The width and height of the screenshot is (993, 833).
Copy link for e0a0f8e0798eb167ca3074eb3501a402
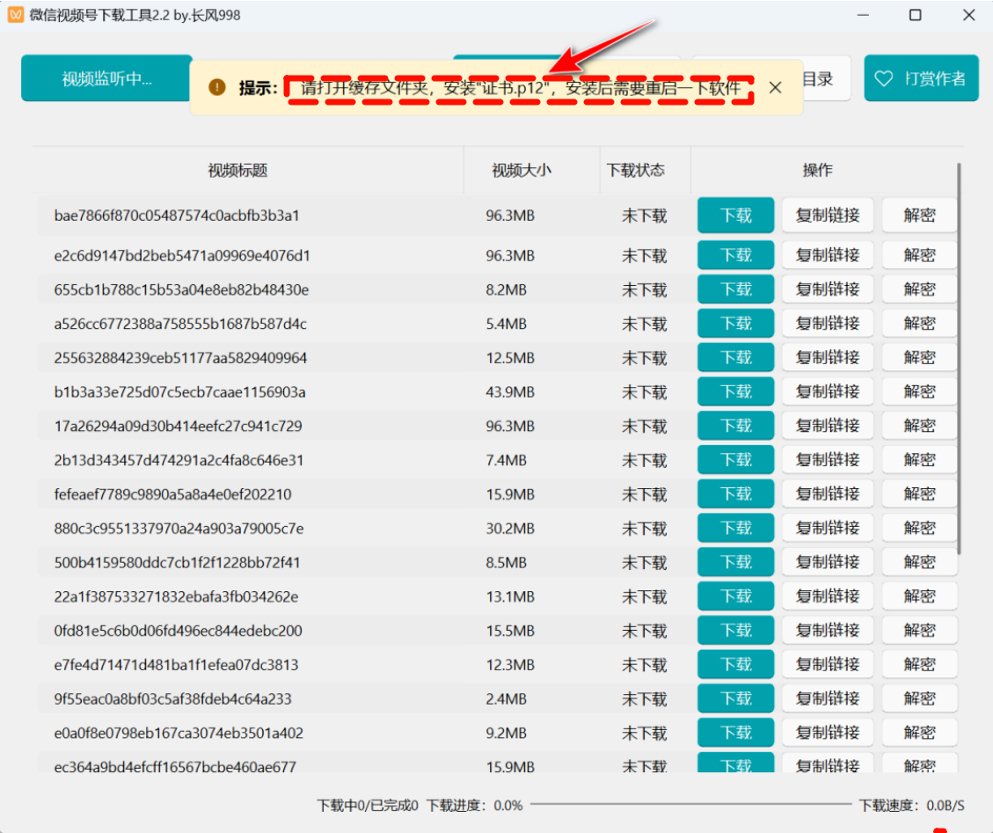(x=828, y=733)
